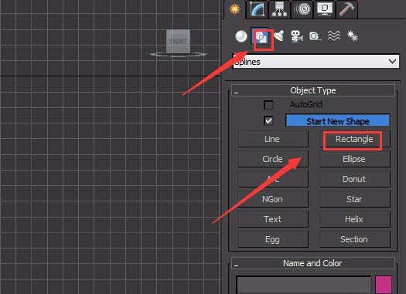The image size is (406, 294).
Task: Enable the AutoGrid checkbox
Action: (268, 105)
